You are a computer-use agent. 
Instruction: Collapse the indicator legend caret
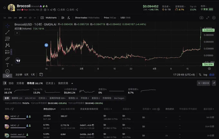click(17, 33)
